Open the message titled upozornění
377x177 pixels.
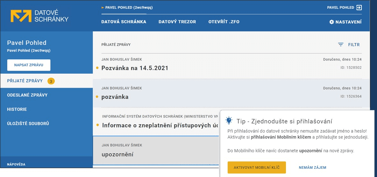pos(117,154)
